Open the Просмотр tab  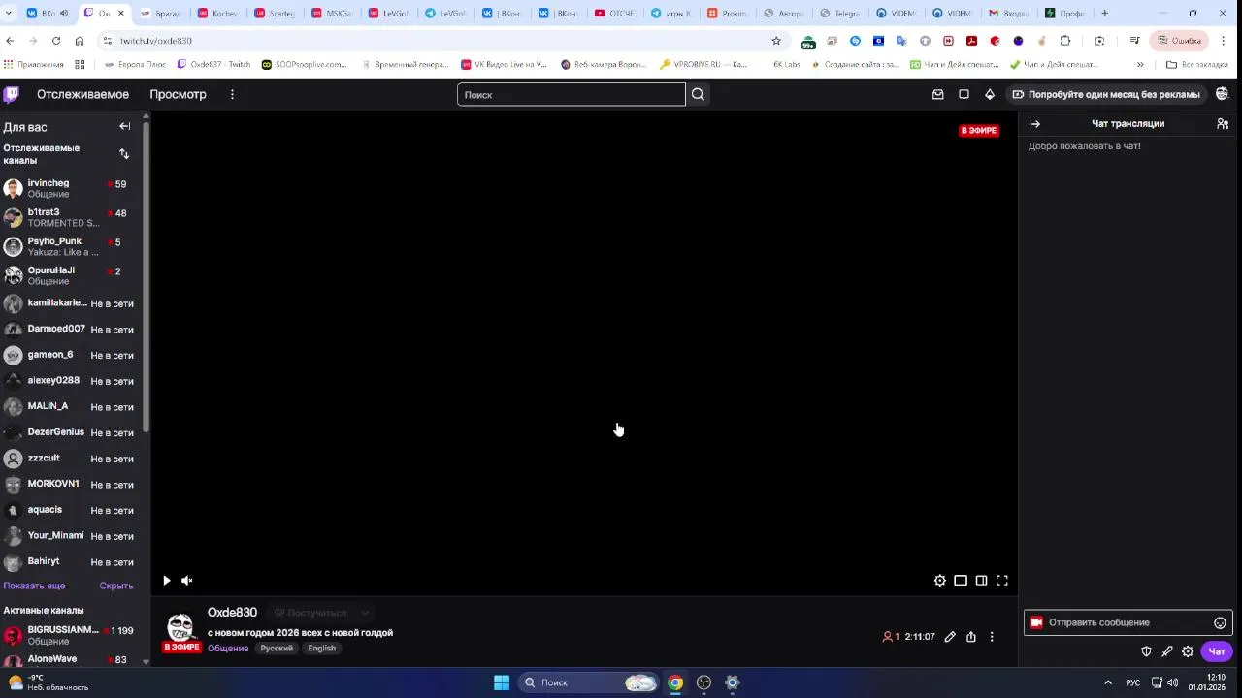coord(178,94)
